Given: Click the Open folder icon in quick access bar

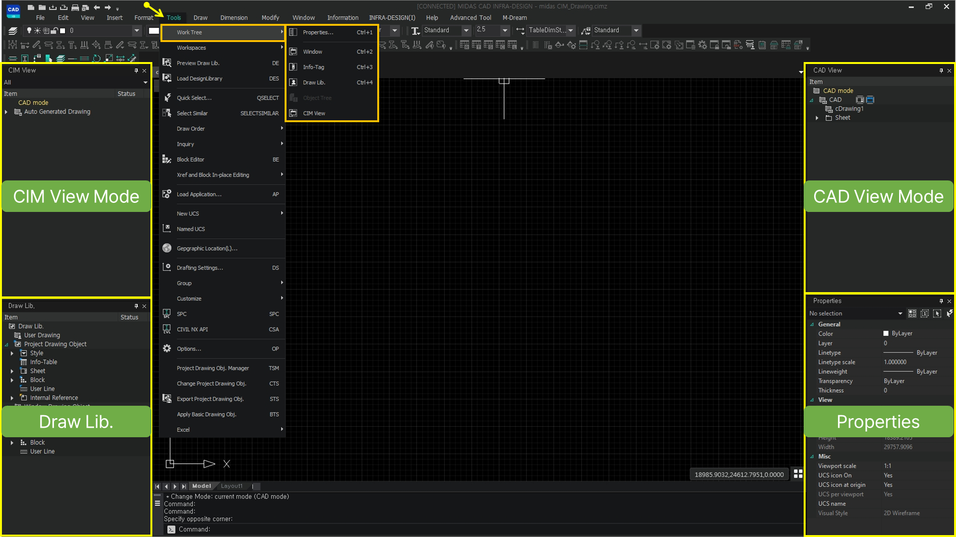Looking at the screenshot, I should (x=42, y=7).
